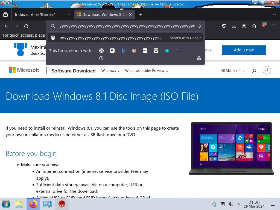
Task: Expand the list all tabs chevron
Action: [x=275, y=14]
